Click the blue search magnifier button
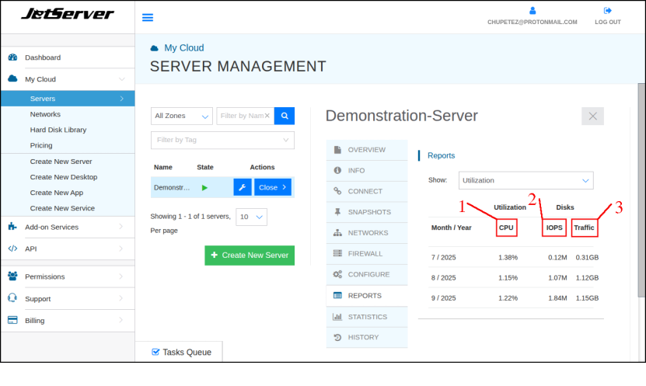646x386 pixels. (x=285, y=116)
